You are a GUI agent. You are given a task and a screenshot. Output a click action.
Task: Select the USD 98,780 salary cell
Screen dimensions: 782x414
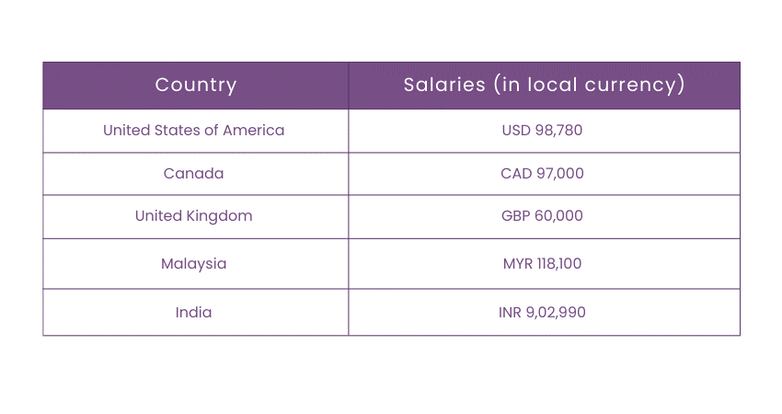[x=543, y=131]
